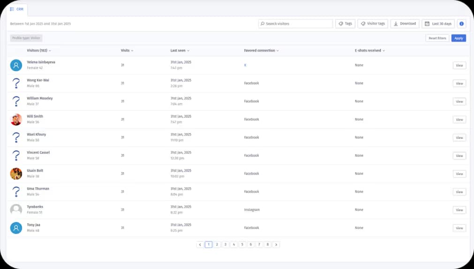
Task: Download the visitor list
Action: (405, 24)
